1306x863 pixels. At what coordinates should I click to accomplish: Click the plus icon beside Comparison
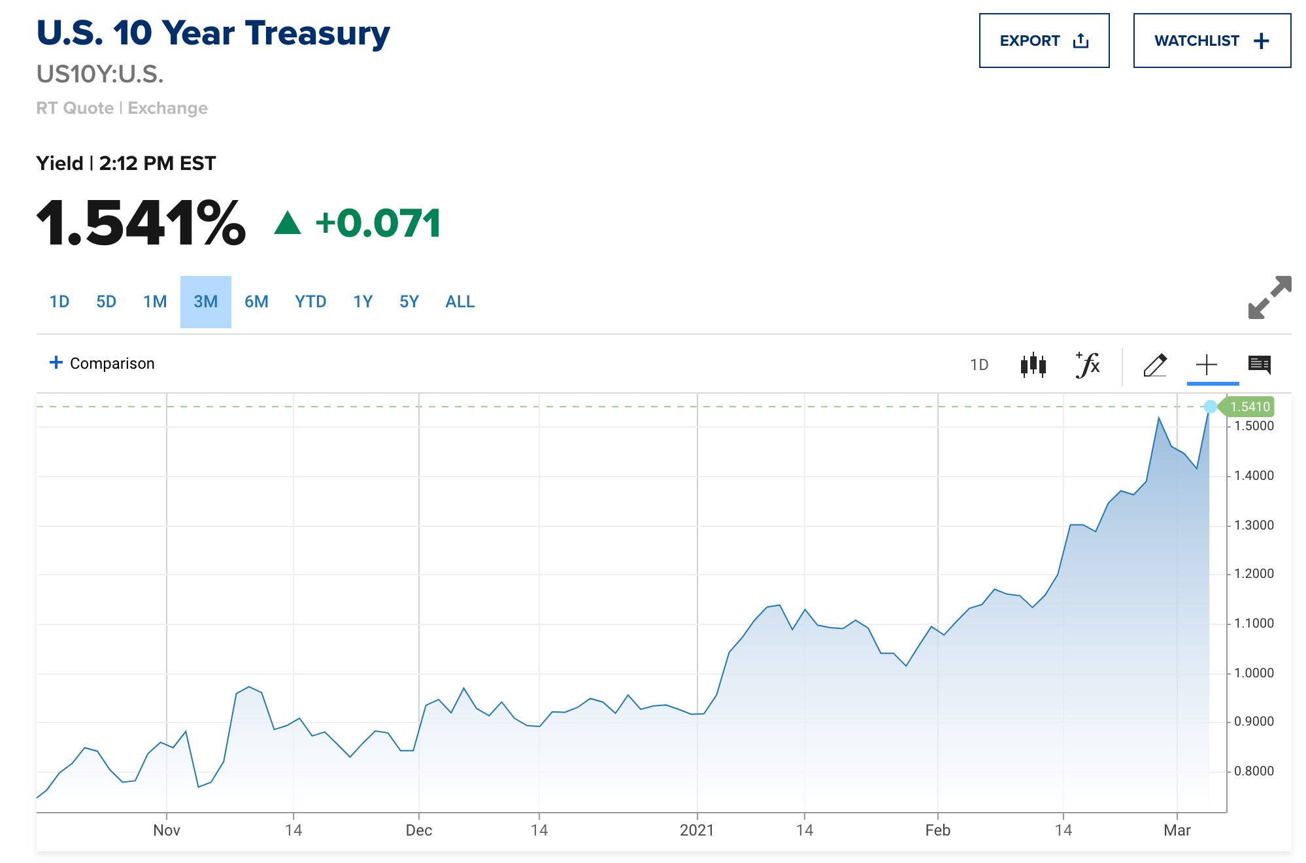point(56,363)
